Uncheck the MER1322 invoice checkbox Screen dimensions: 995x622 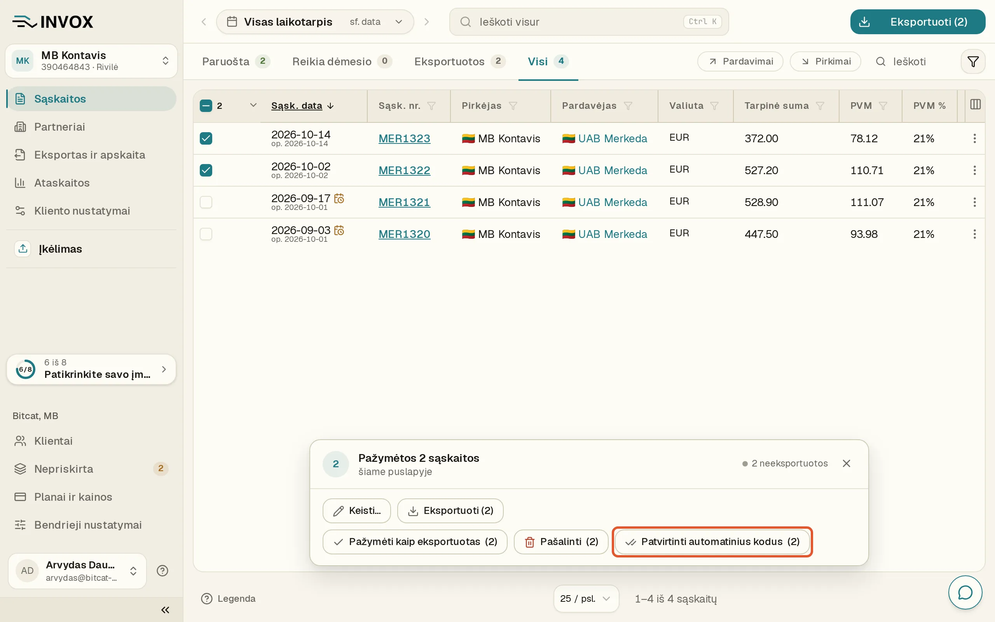(206, 170)
